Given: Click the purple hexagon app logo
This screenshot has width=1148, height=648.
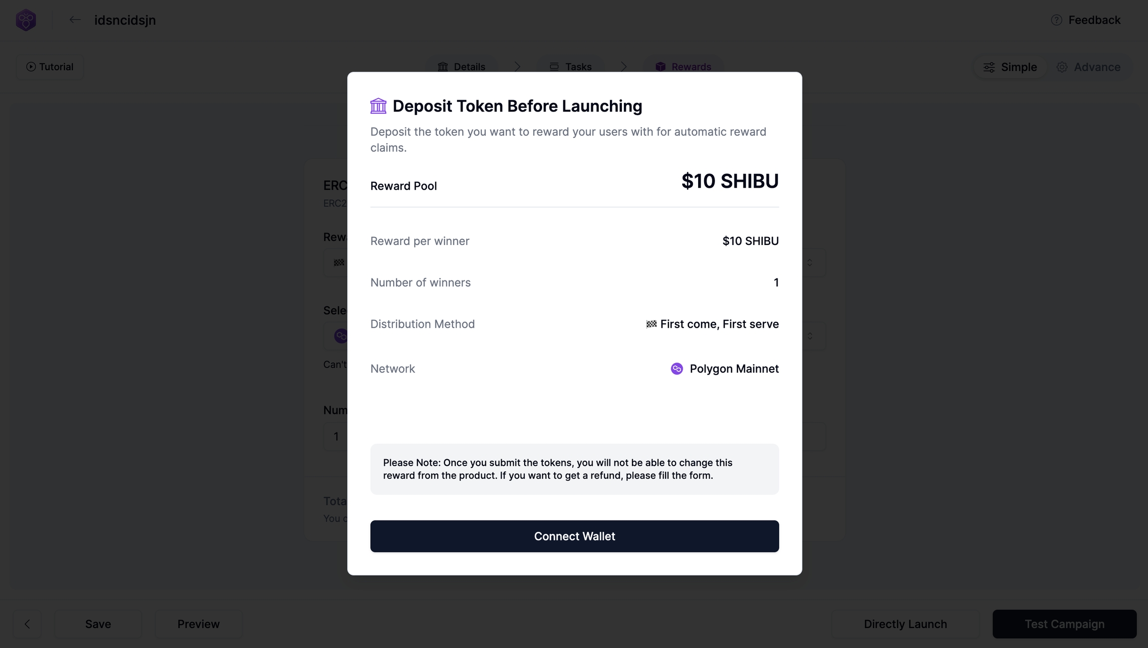Looking at the screenshot, I should (x=26, y=20).
